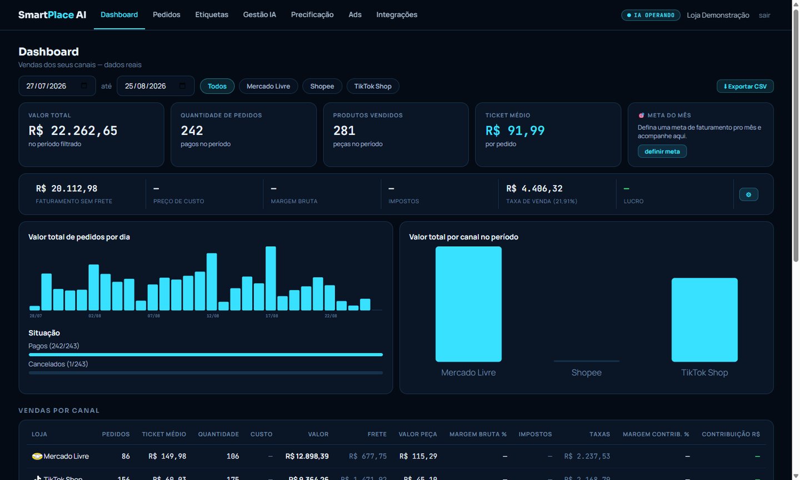This screenshot has width=800, height=480.
Task: Click the LOJA column header
Action: (39, 434)
